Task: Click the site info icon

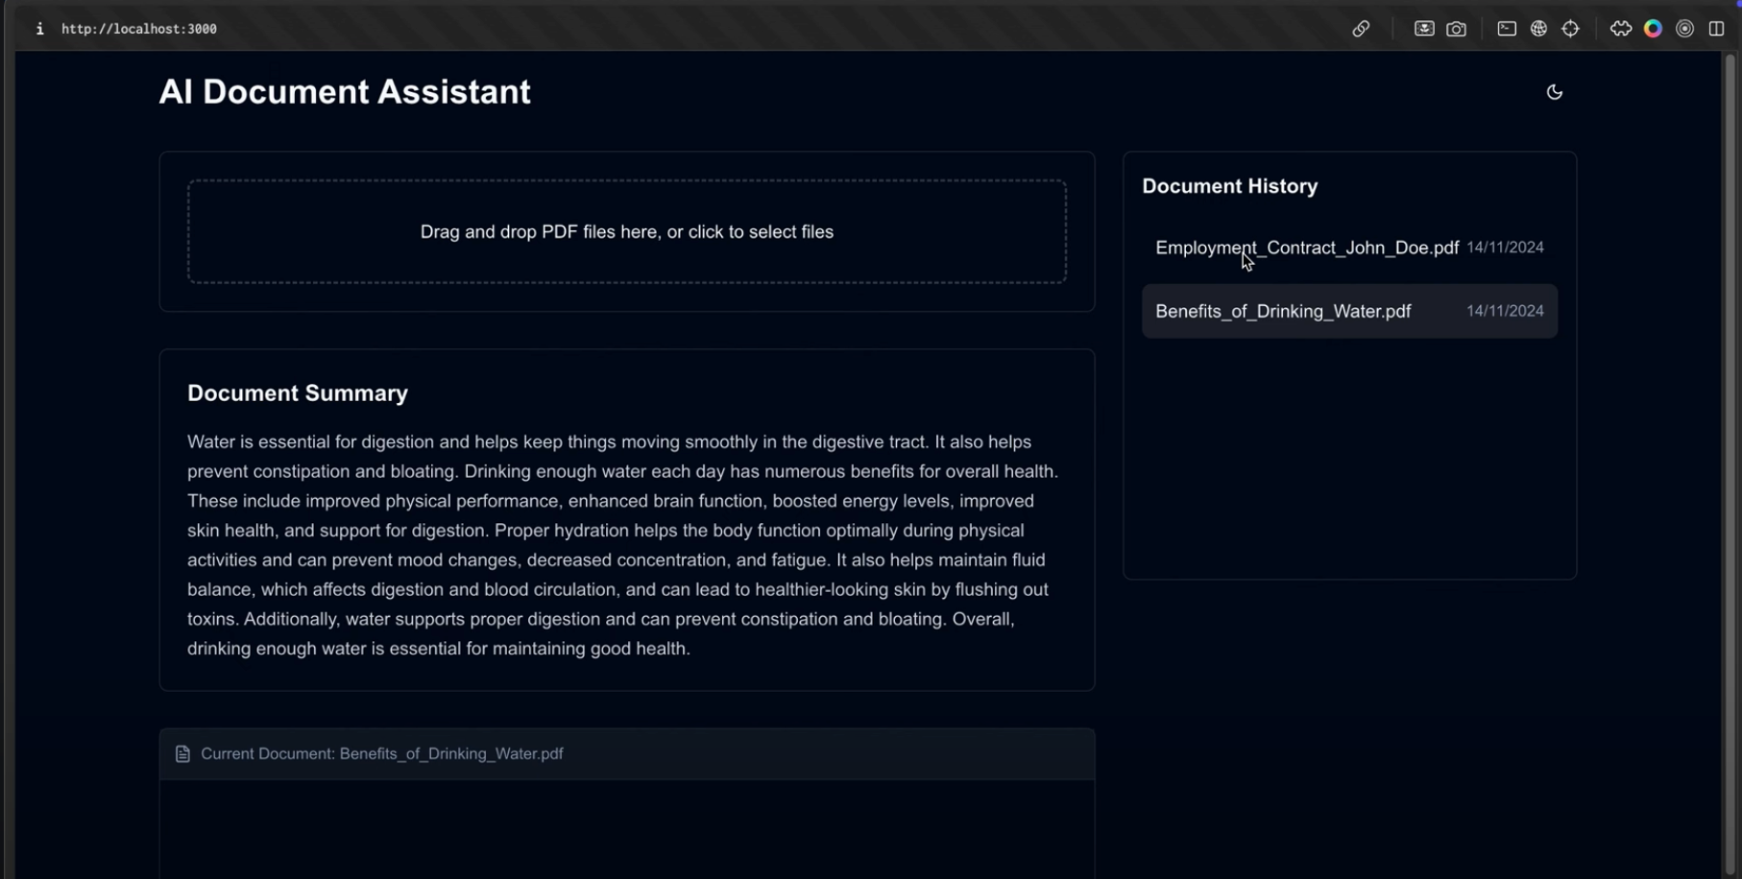Action: [x=39, y=29]
